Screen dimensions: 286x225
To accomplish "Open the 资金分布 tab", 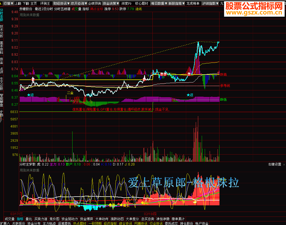I will (34, 223).
